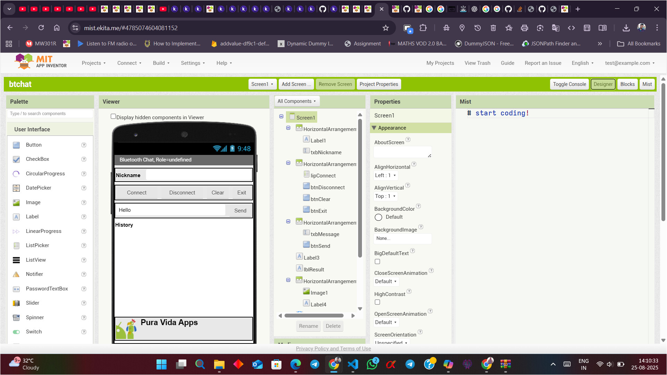Collapse the Screen1 tree node
This screenshot has width=667, height=375.
[281, 116]
